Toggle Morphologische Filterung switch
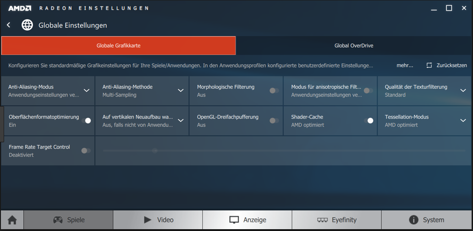 click(x=274, y=91)
